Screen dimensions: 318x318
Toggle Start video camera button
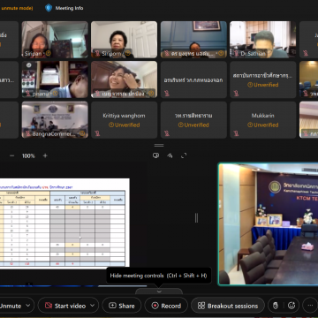(65, 306)
